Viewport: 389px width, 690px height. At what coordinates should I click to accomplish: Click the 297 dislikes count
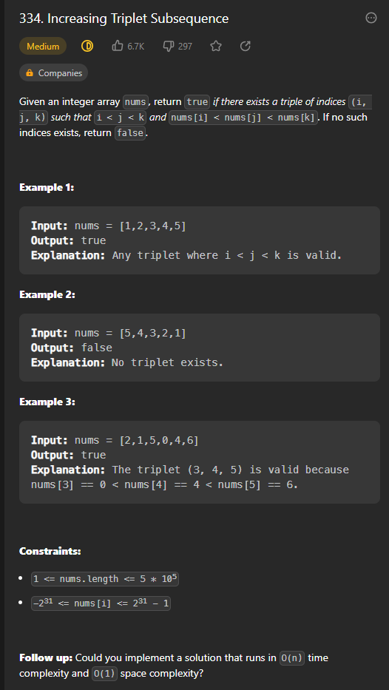(185, 46)
